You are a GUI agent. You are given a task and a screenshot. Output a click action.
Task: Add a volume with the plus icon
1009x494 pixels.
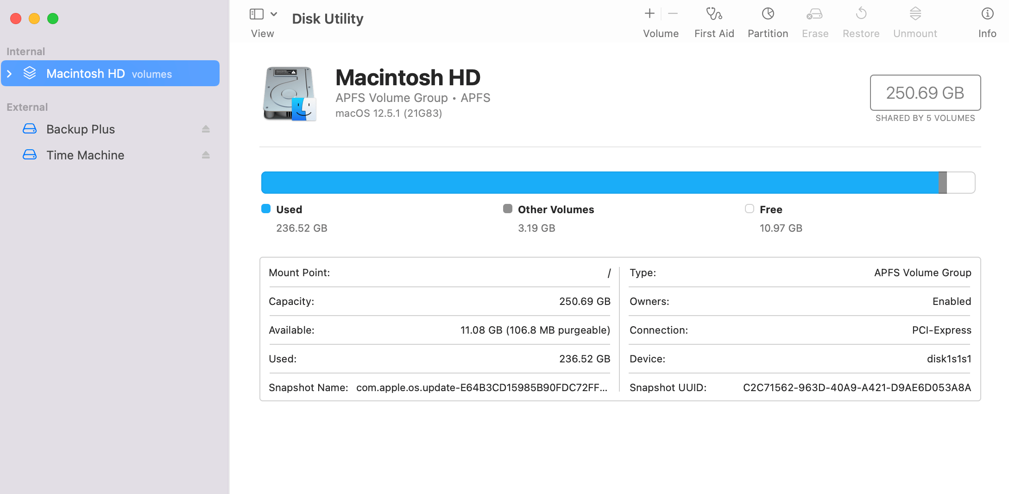pos(650,14)
